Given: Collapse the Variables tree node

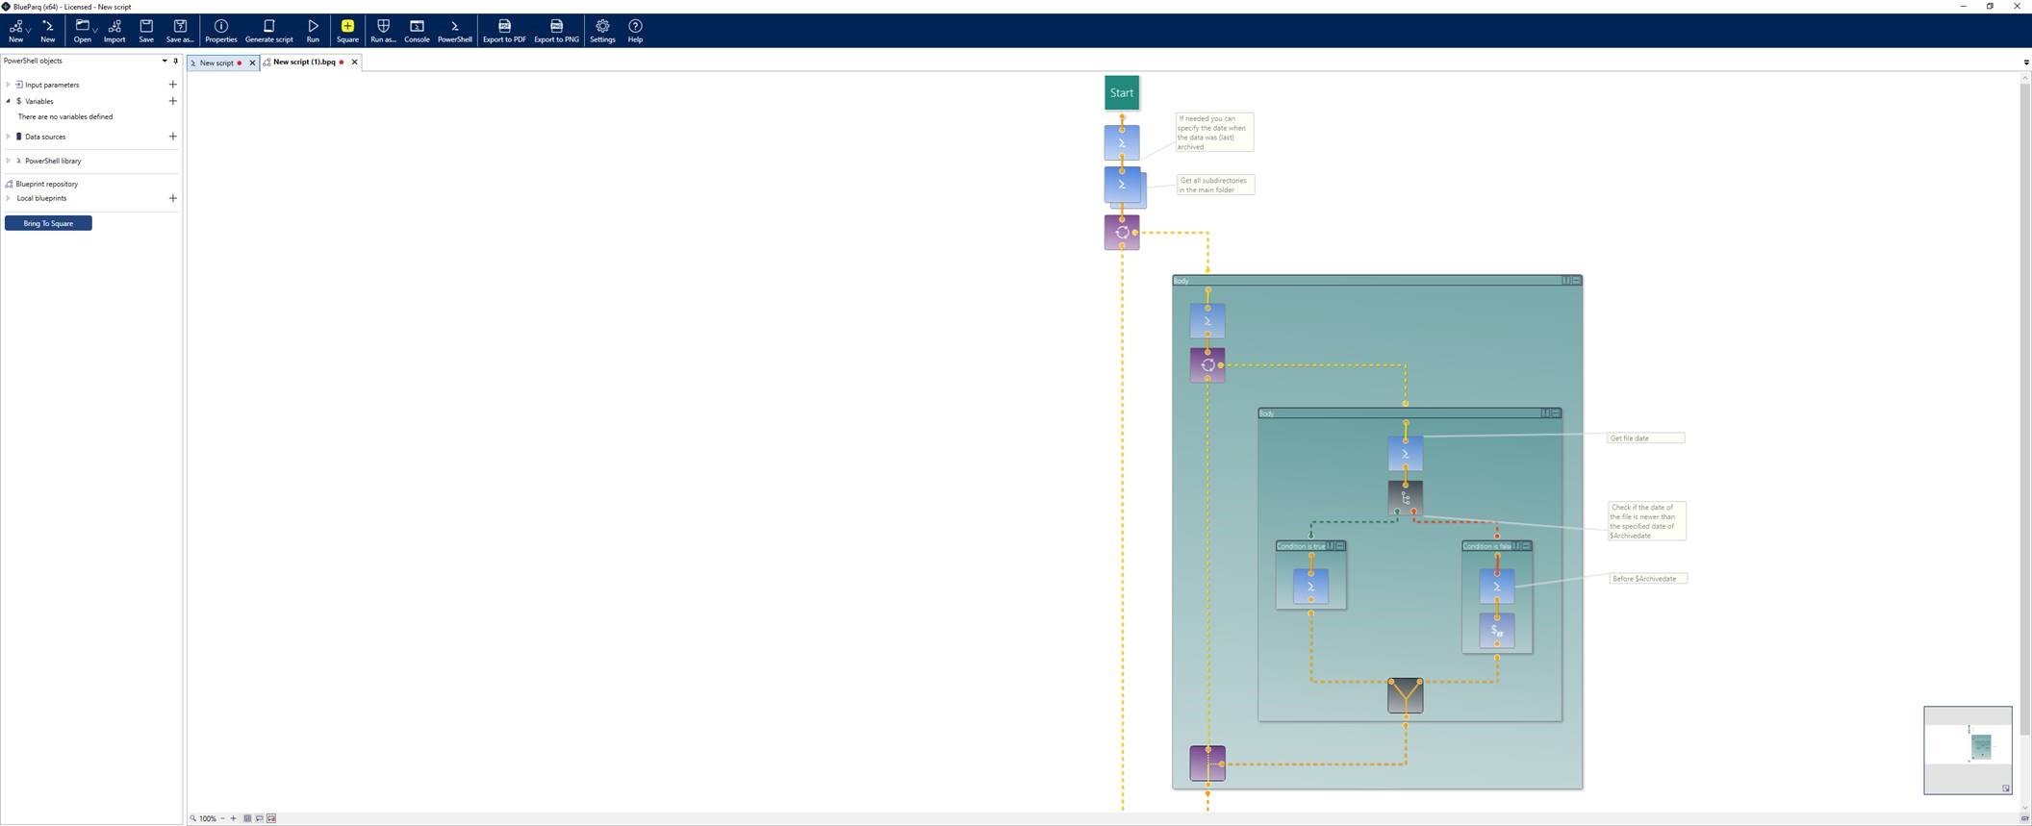Looking at the screenshot, I should [9, 101].
